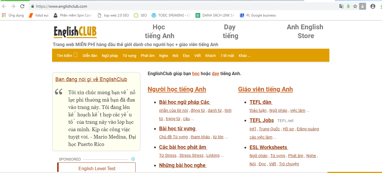The image size is (382, 173).
Task: Open the Những bài học nghe link
Action: (x=183, y=165)
